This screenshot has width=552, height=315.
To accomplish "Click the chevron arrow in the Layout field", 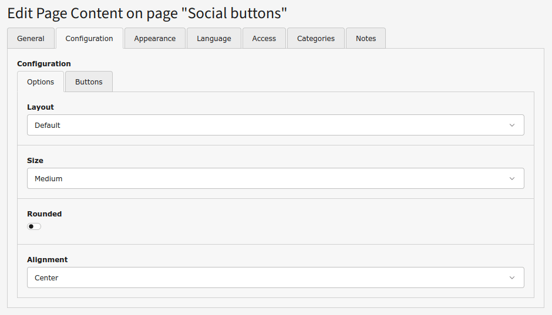I will tap(511, 125).
